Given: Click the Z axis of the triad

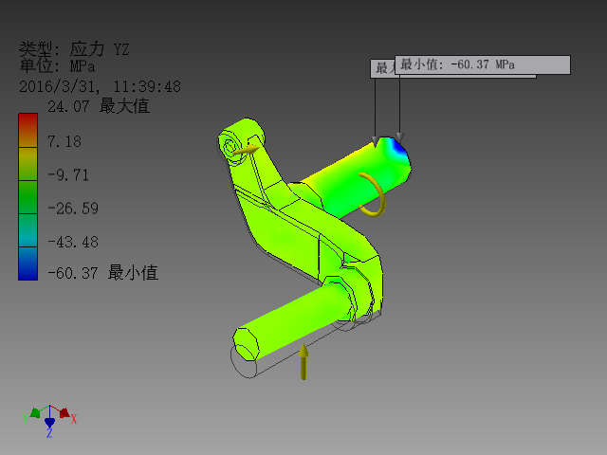Looking at the screenshot, I should click(x=49, y=426).
